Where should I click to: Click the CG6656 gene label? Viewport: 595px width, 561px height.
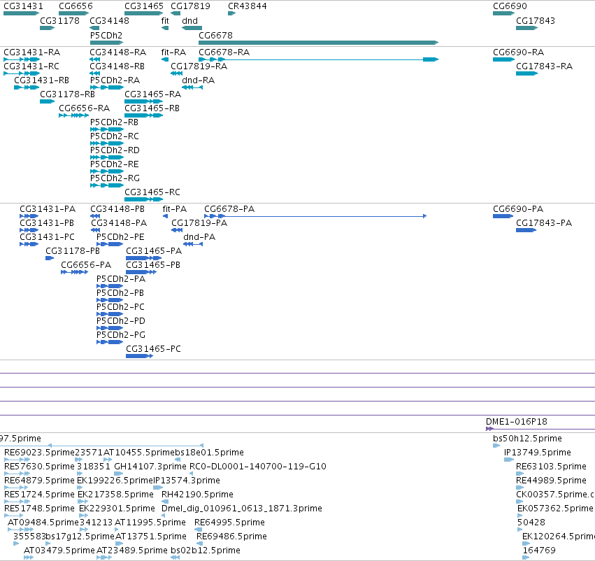[x=76, y=6]
